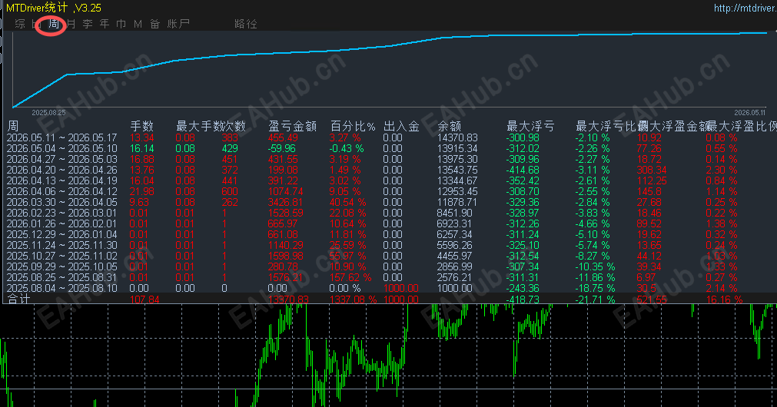The width and height of the screenshot is (777, 407).
Task: Open the 币 symbol tab
Action: coord(121,24)
